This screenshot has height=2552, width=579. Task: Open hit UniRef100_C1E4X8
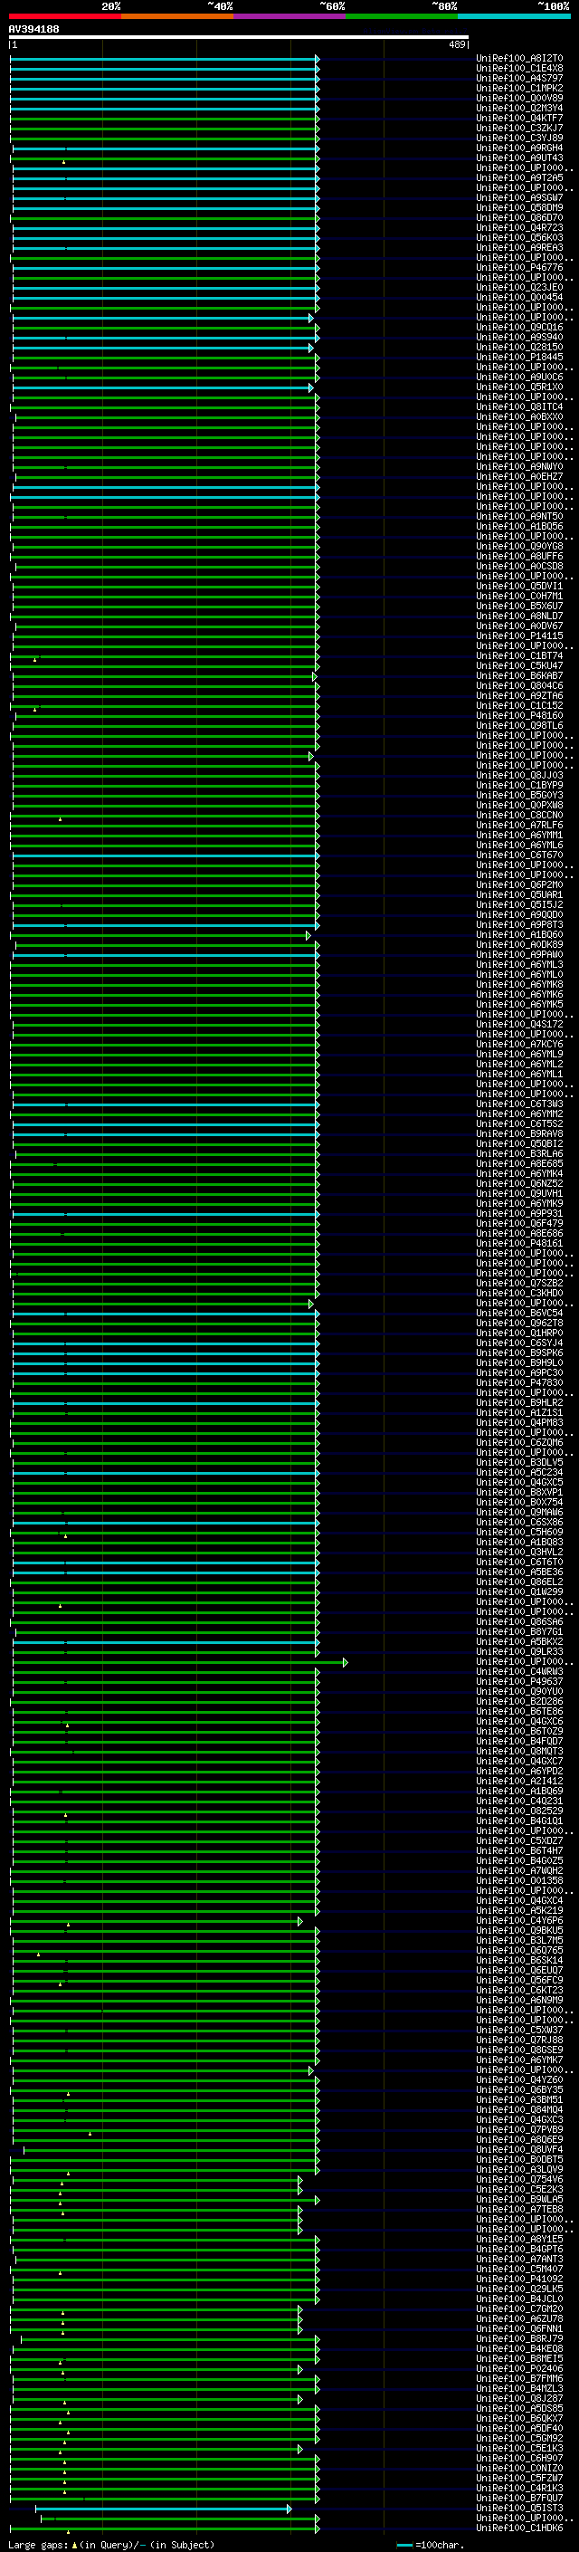click(519, 69)
